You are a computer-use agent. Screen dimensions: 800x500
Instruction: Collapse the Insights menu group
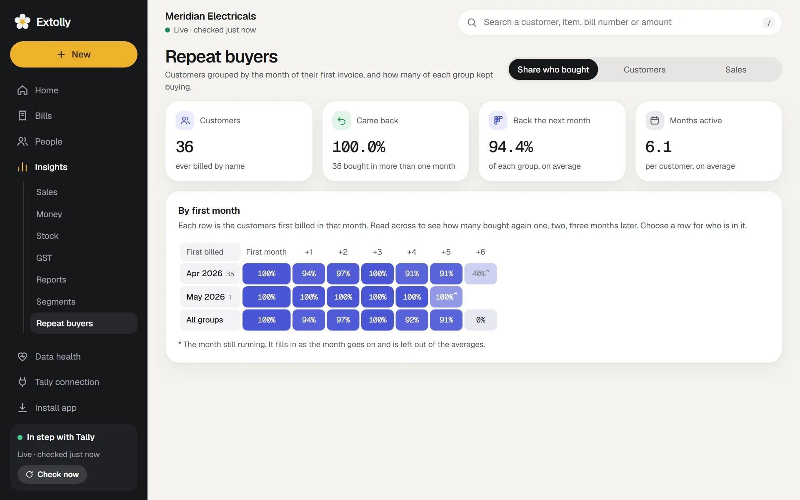[x=74, y=167]
